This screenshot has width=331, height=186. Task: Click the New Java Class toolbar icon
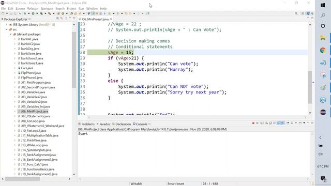(x=63, y=13)
